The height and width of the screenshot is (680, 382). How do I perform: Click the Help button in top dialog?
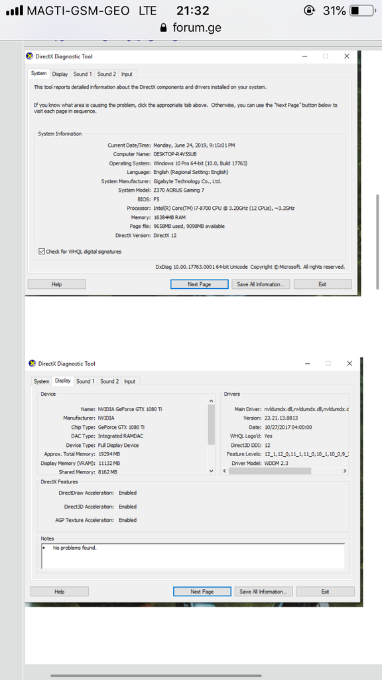pyautogui.click(x=57, y=284)
